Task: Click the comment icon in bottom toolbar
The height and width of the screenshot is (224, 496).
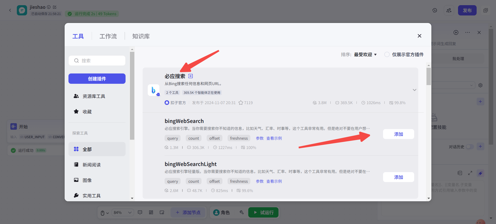Action: click(x=140, y=212)
